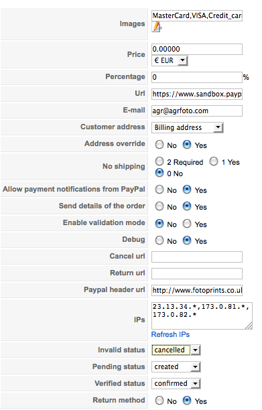Image resolution: width=262 pixels, height=410 pixels.
Task: Click the Return url input field
Action: 197,273
